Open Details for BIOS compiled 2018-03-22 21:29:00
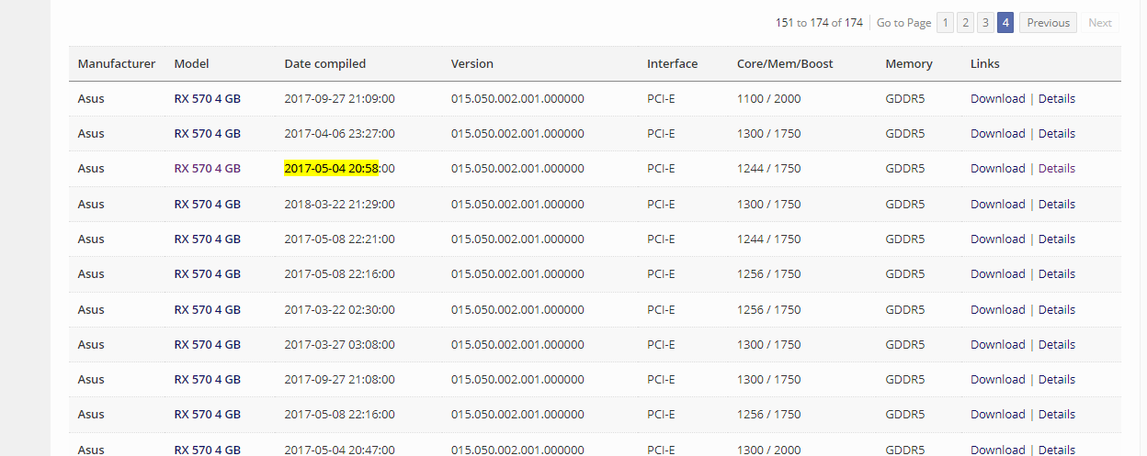Viewport: 1147px width, 456px height. (x=1056, y=205)
